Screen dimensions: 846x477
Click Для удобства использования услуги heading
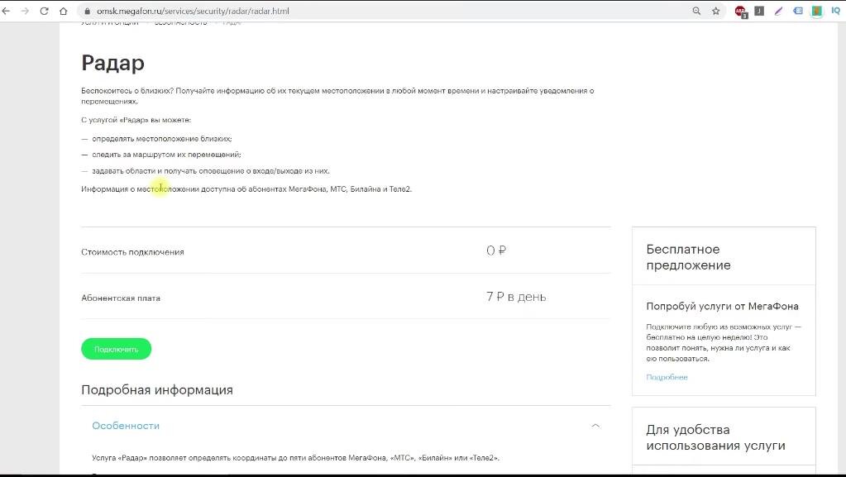pyautogui.click(x=716, y=437)
